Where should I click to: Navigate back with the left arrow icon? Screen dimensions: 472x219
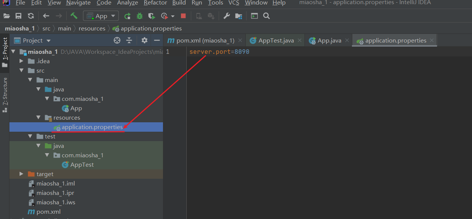[x=46, y=16]
